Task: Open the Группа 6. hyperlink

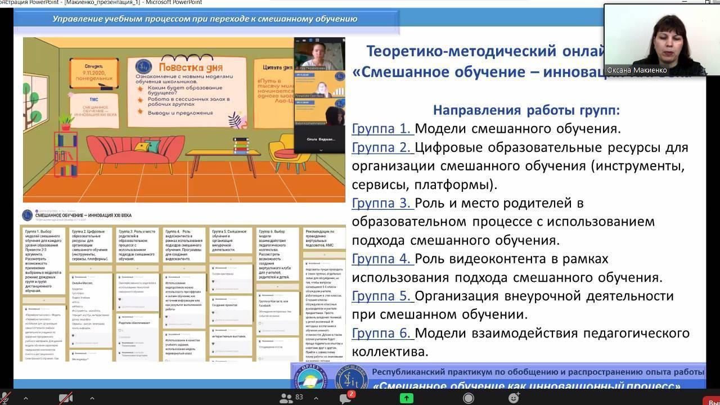Action: (x=382, y=333)
